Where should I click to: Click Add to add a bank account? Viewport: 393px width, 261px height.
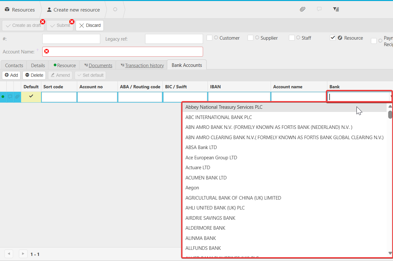pos(11,75)
